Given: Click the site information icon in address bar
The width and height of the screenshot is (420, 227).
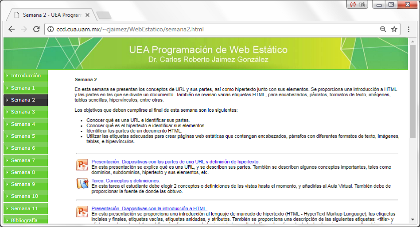Looking at the screenshot, I should (x=50, y=30).
